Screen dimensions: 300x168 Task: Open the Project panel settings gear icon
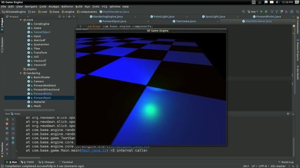(69, 17)
